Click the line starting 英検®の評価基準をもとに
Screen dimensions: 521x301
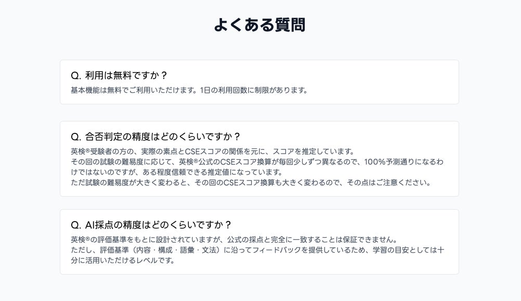click(234, 240)
